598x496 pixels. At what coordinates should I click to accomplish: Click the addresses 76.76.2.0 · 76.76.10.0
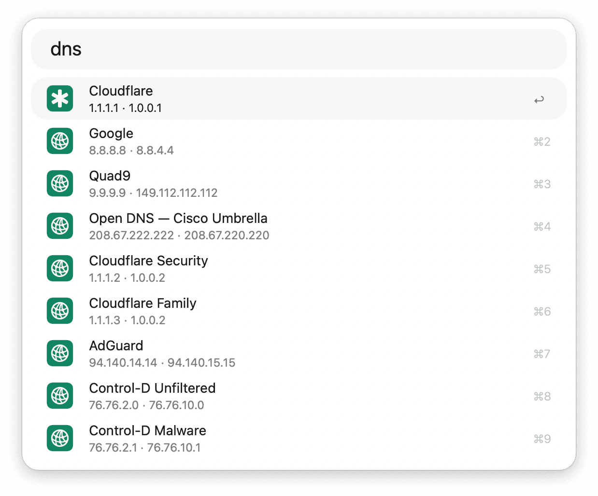point(146,405)
